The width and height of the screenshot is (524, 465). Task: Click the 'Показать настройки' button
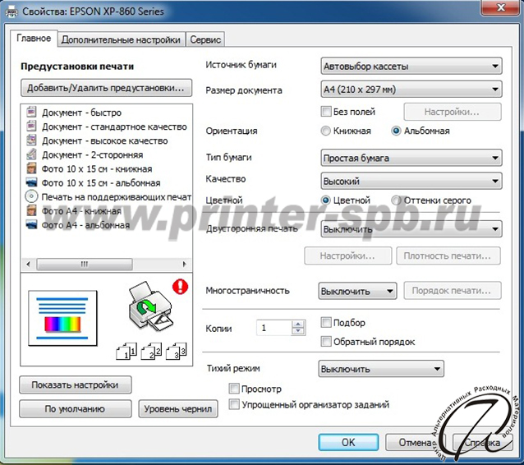click(x=76, y=384)
